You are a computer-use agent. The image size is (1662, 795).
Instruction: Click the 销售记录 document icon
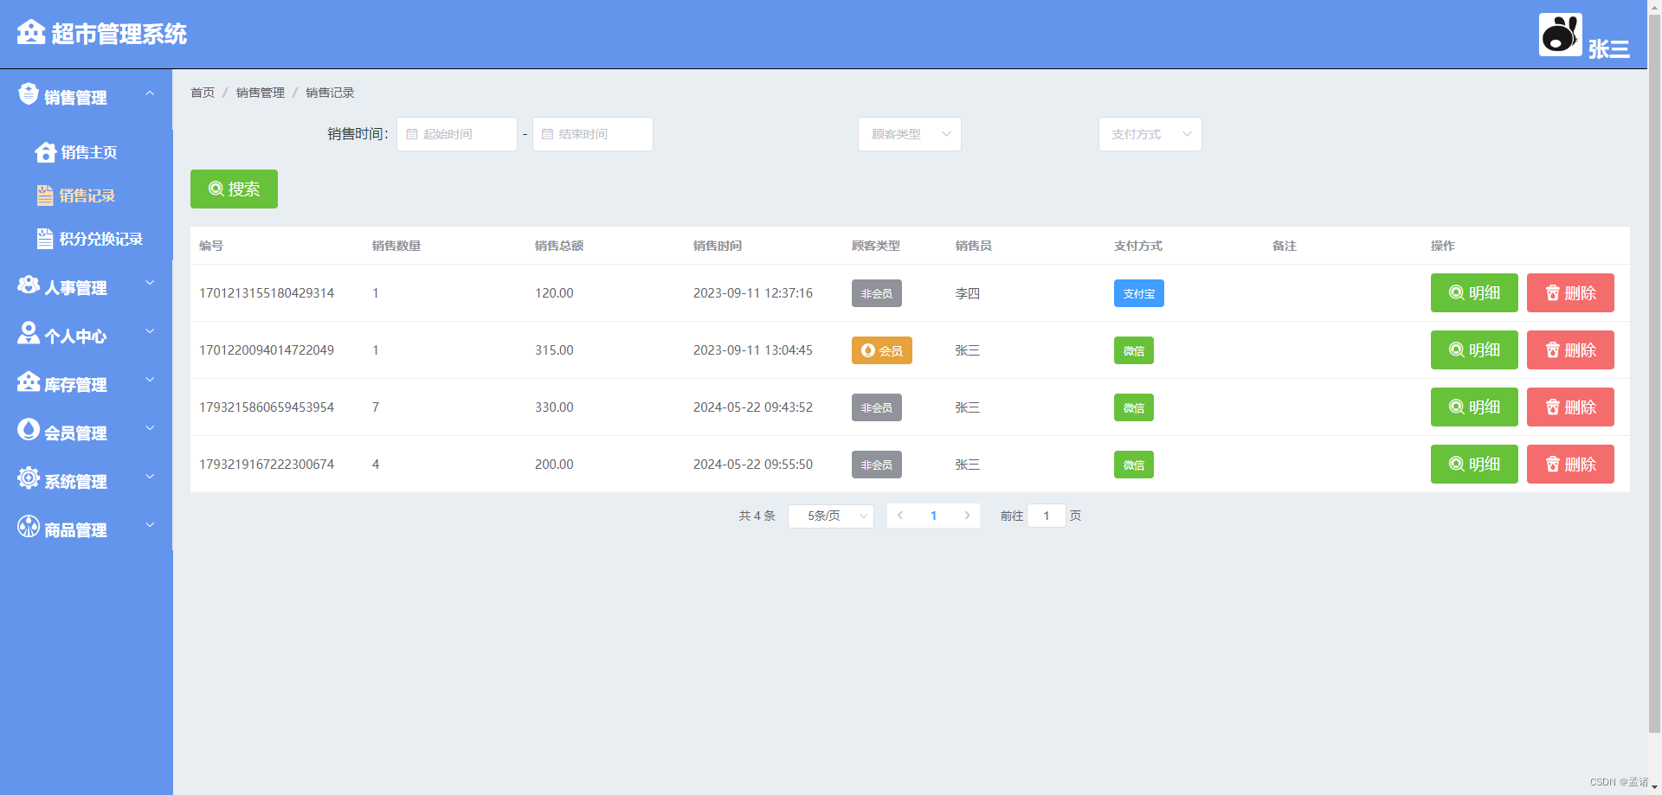coord(45,196)
